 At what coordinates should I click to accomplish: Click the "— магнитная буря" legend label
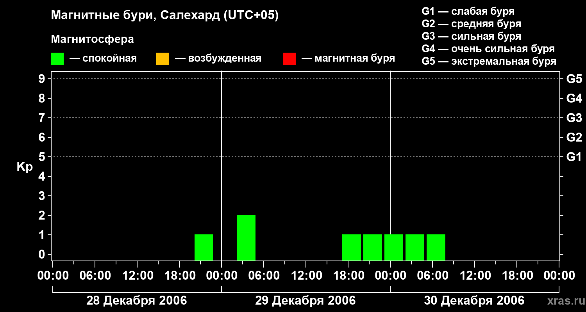pos(348,58)
